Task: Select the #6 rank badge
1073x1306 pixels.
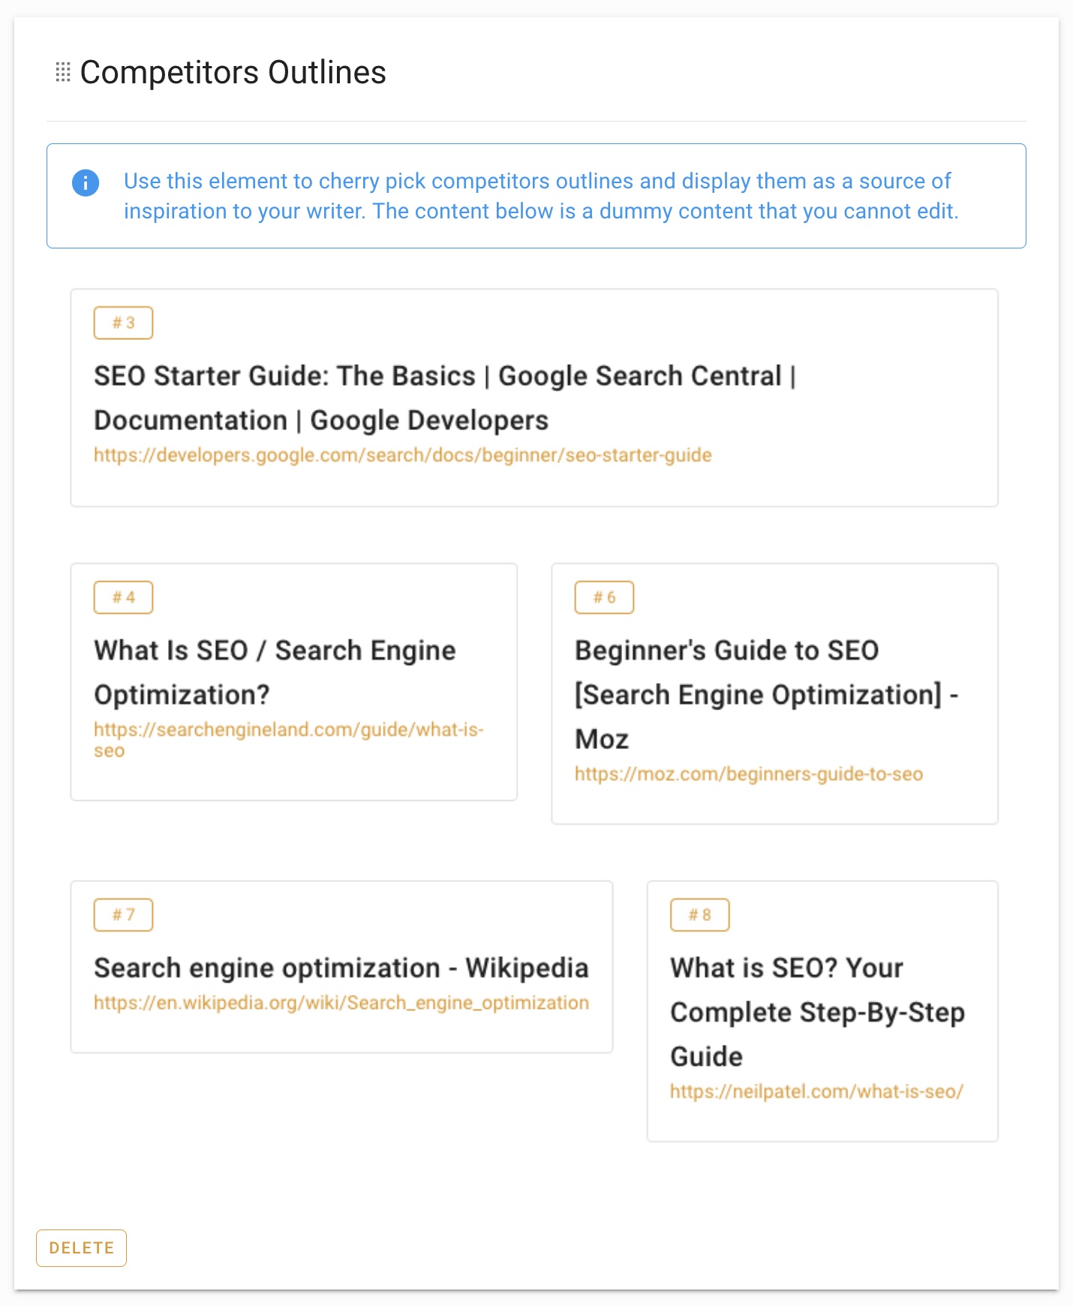Action: [x=605, y=597]
